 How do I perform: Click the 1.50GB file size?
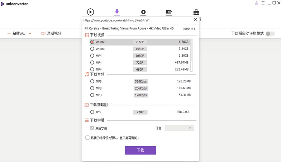click(x=184, y=56)
